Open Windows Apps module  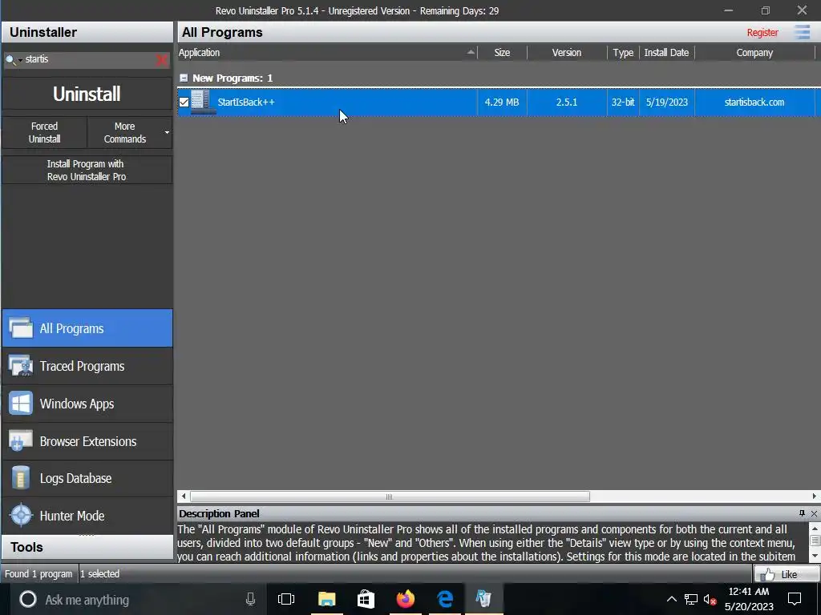87,404
